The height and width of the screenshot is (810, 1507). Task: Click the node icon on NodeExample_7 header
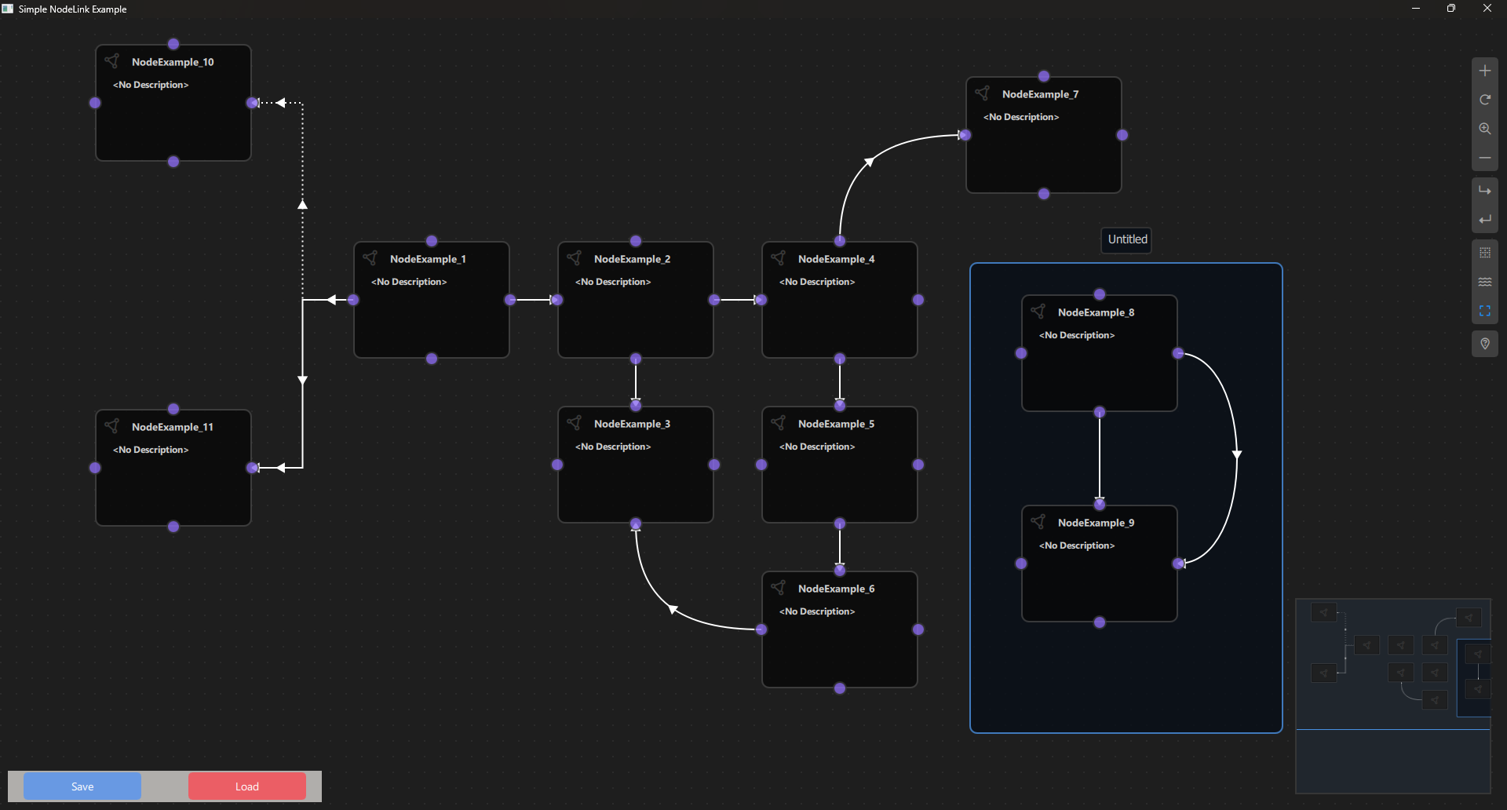click(x=983, y=93)
